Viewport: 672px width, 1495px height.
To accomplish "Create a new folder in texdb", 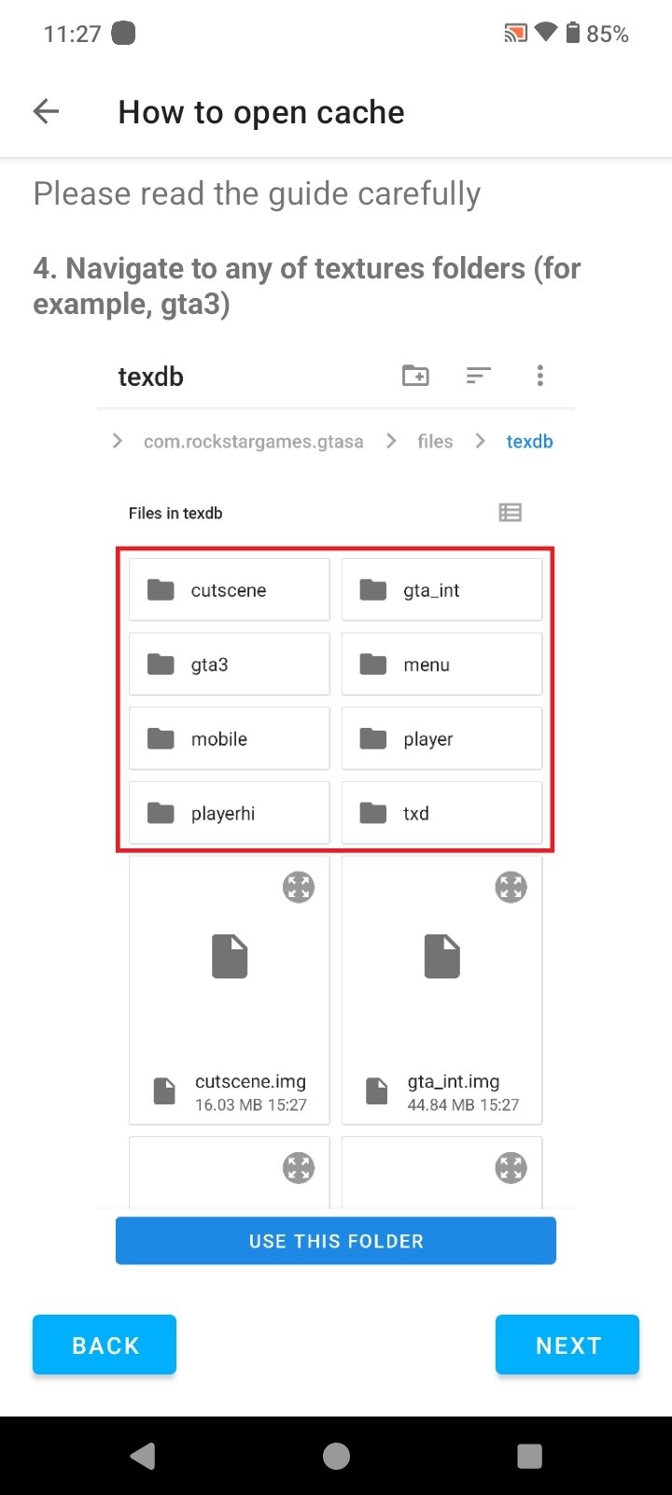I will [x=415, y=376].
